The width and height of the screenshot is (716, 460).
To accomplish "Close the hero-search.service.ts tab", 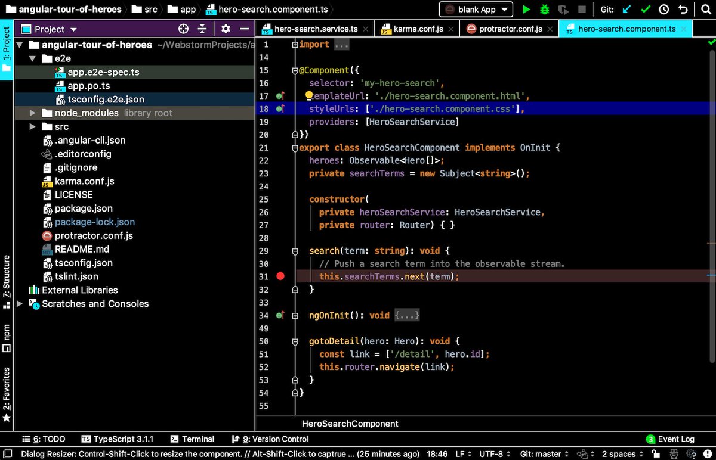I will (x=365, y=29).
